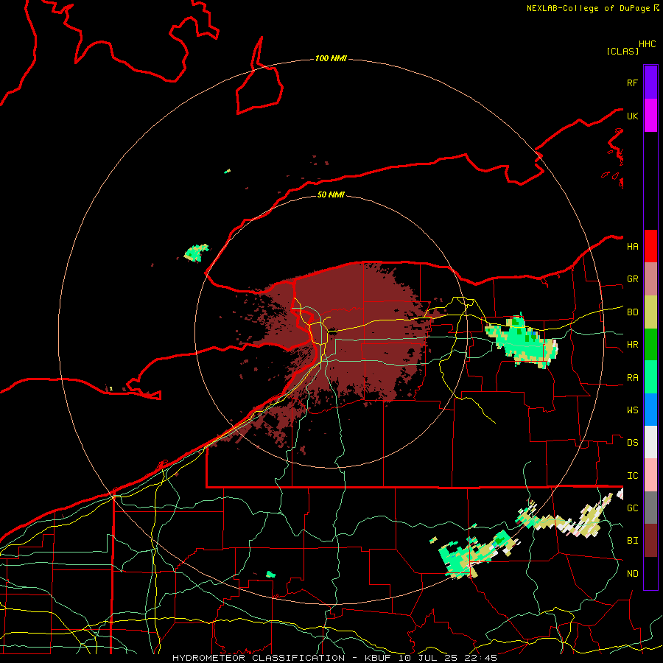This screenshot has height=663, width=663.
Task: Click the BD legend label
Action: click(x=632, y=312)
